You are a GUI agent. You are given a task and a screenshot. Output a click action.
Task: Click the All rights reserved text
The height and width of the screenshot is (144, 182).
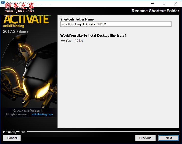(x=17, y=114)
